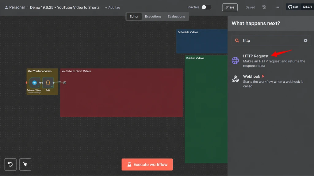Open the Personal project link

coord(15,7)
